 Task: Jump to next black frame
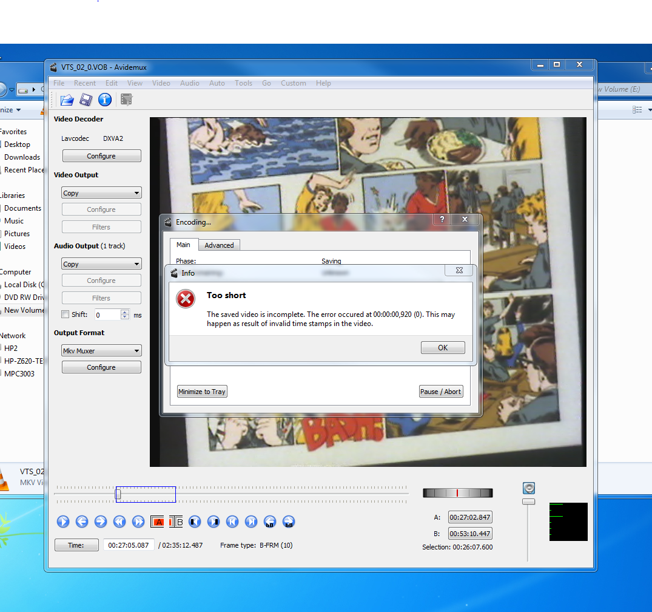coord(213,522)
